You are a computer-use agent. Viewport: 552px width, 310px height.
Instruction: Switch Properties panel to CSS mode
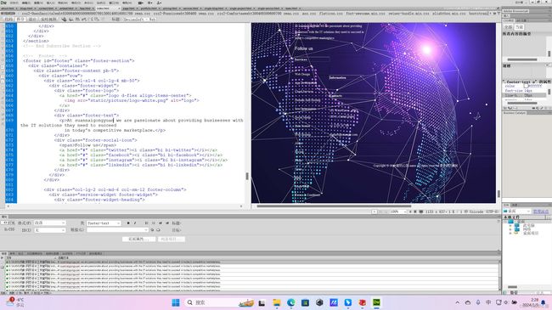[x=8, y=229]
